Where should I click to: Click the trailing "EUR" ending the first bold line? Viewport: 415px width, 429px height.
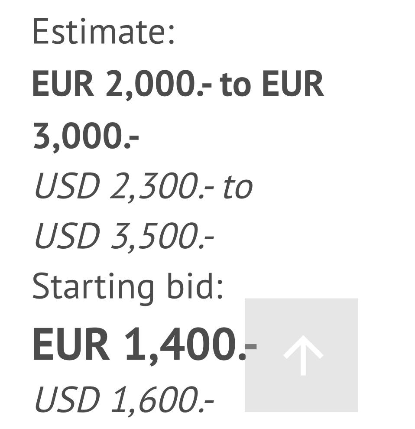292,84
